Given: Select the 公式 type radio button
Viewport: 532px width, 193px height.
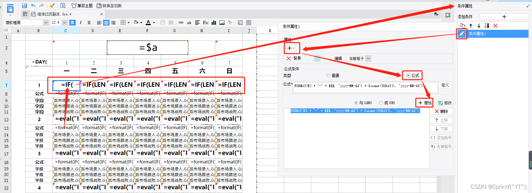Looking at the screenshot, I should [408, 75].
